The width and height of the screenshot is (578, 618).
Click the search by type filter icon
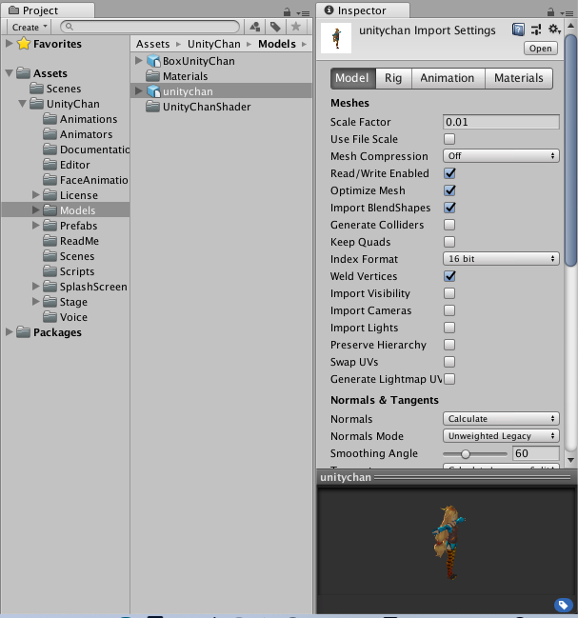(x=255, y=28)
